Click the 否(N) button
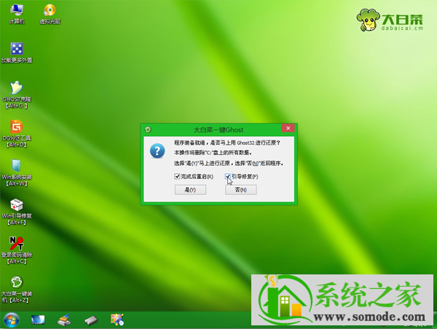The height and width of the screenshot is (329, 437). pyautogui.click(x=241, y=190)
